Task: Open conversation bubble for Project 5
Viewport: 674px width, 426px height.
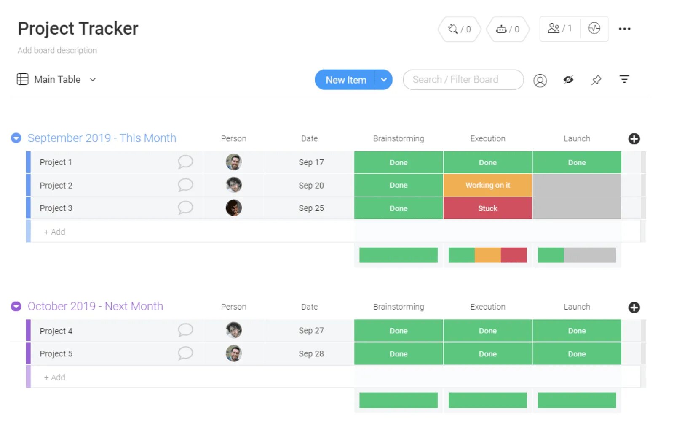Action: [x=185, y=353]
